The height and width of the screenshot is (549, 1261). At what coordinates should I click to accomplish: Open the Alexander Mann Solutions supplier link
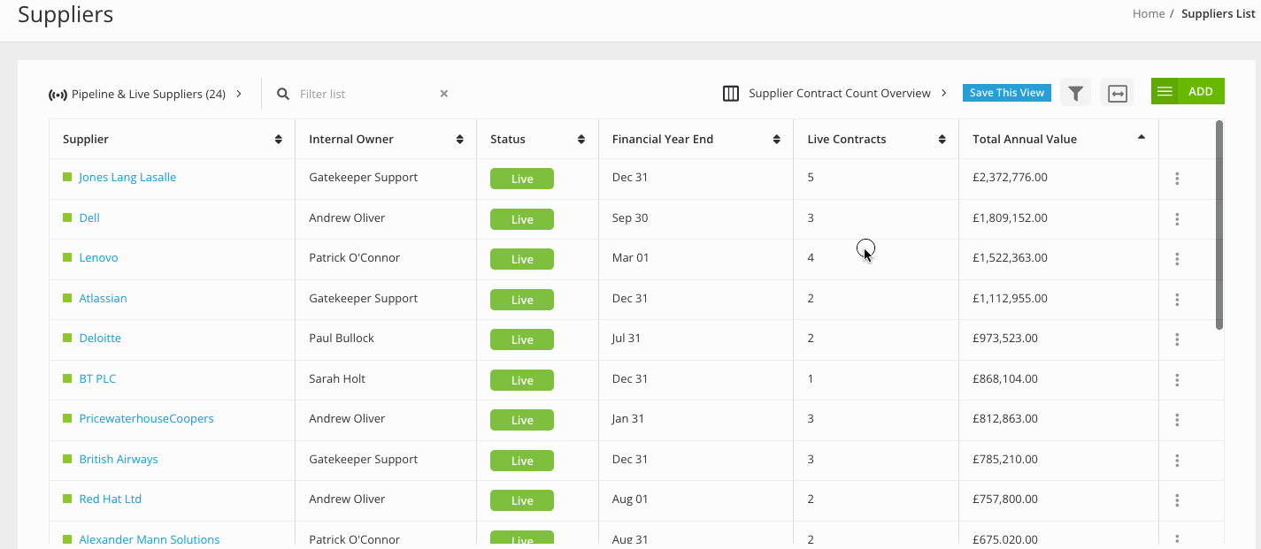150,539
